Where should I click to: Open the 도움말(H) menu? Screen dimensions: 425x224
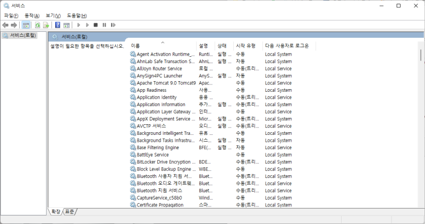click(x=76, y=16)
